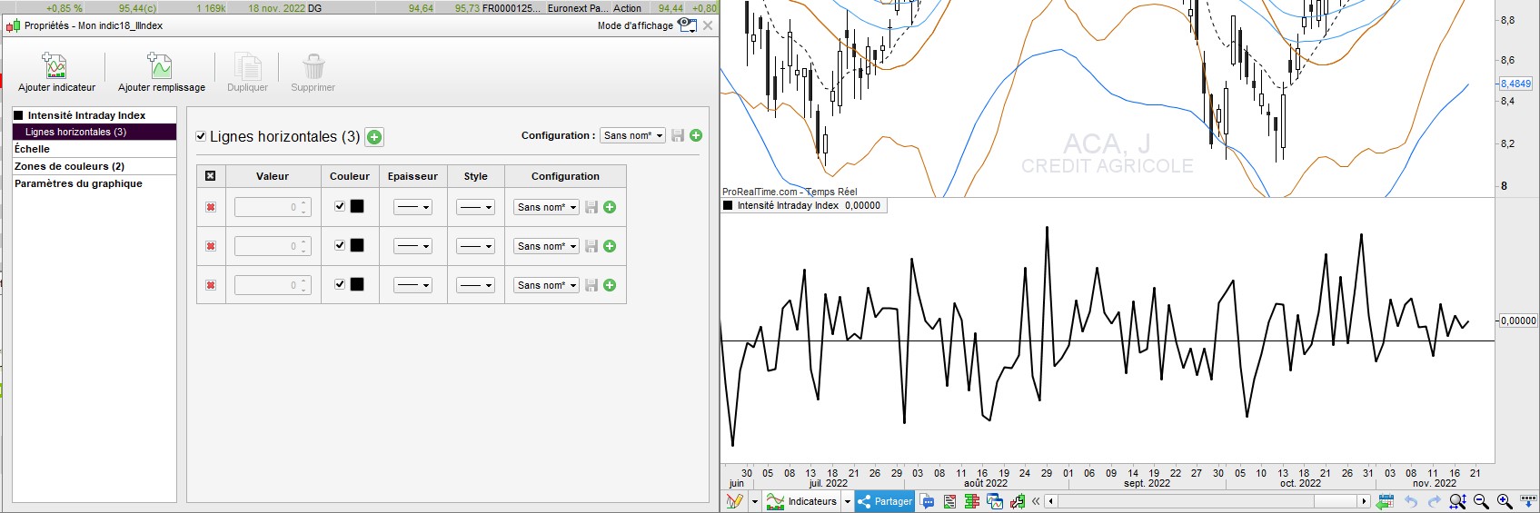Toggle the Lignes horizontales checkbox
The width and height of the screenshot is (1540, 513).
pyautogui.click(x=202, y=136)
